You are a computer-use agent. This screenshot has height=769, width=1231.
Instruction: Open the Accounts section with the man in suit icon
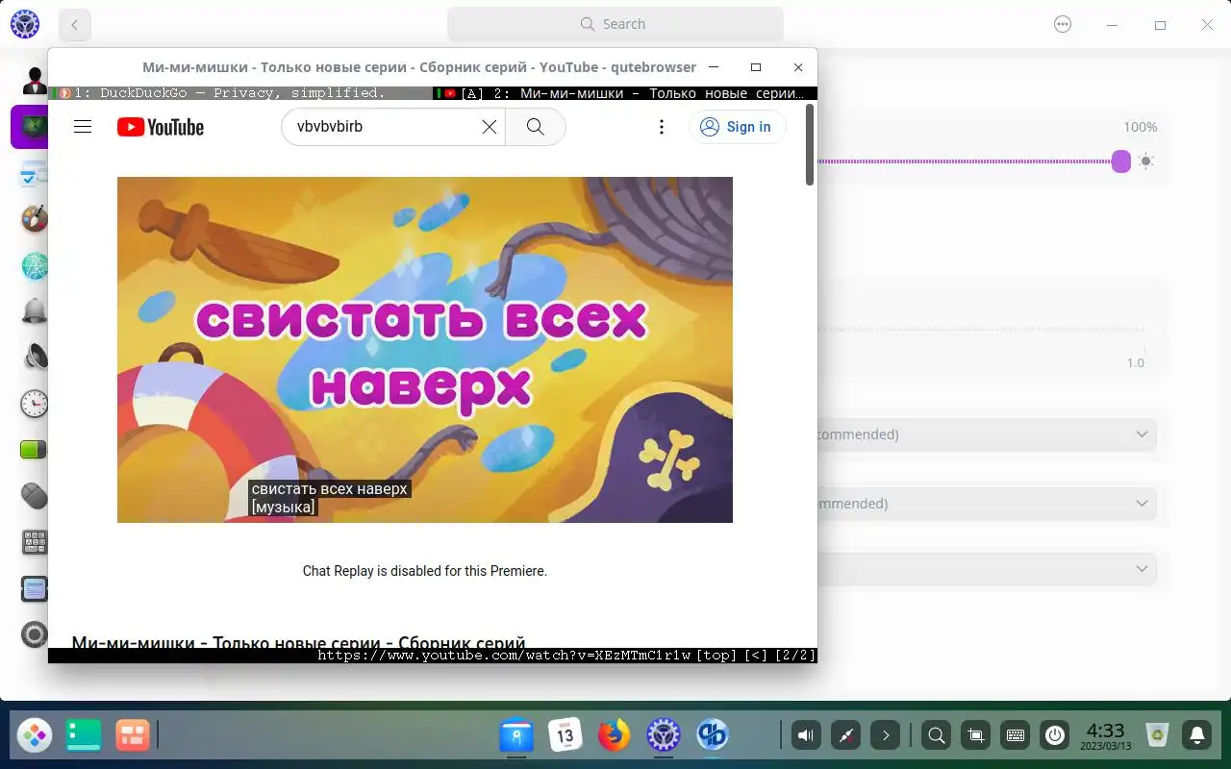[x=35, y=82]
